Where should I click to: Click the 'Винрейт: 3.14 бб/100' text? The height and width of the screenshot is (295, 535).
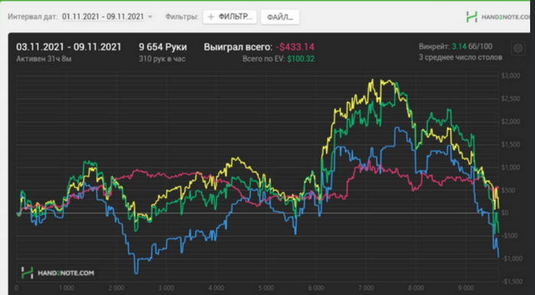pos(456,47)
